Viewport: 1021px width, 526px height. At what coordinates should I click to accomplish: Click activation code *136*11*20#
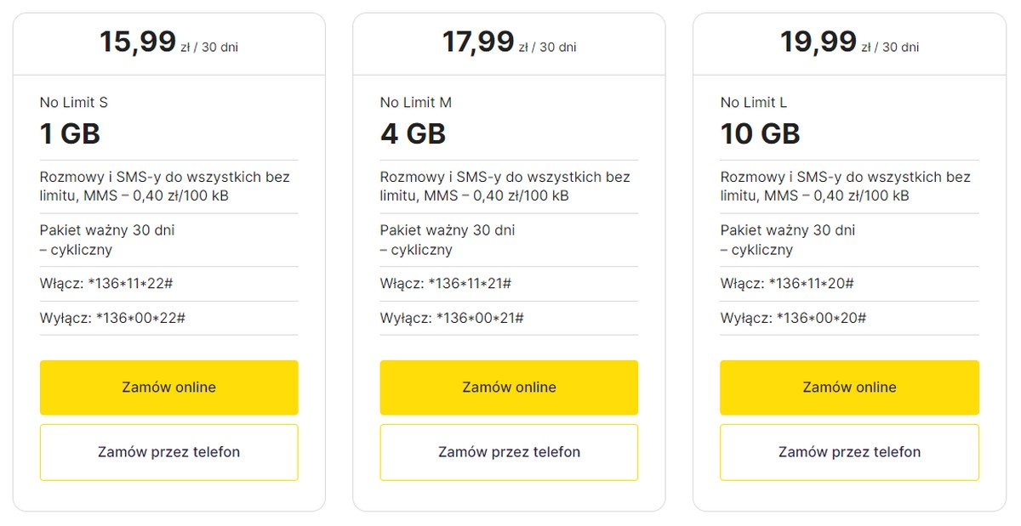(x=811, y=284)
